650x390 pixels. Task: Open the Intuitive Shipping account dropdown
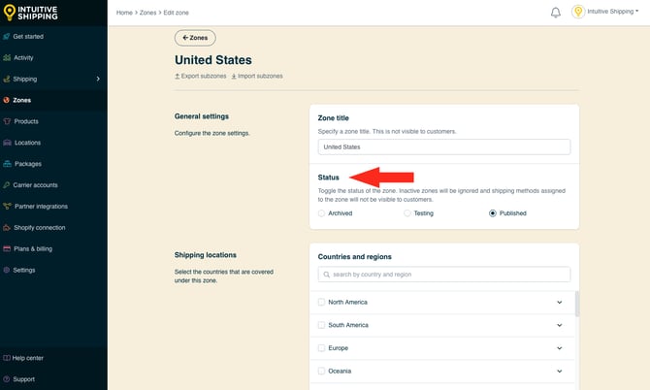613,12
